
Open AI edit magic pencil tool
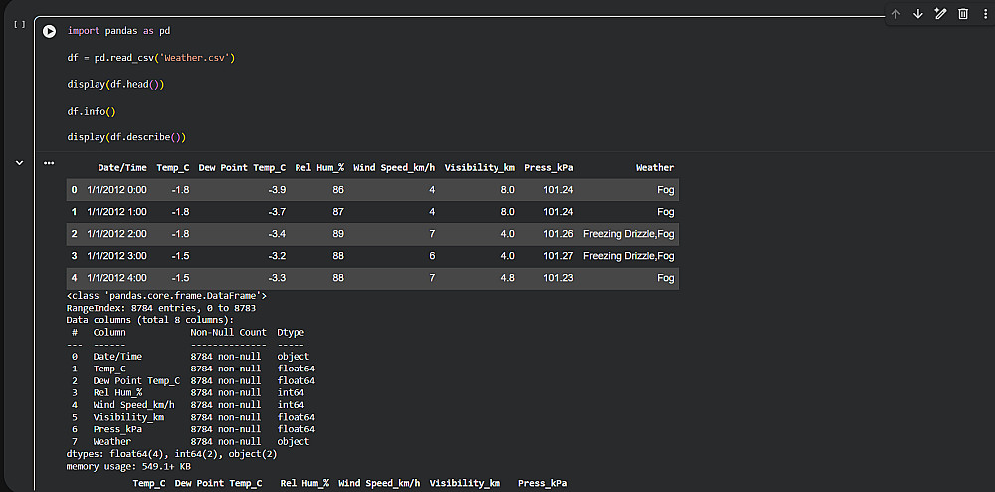940,14
